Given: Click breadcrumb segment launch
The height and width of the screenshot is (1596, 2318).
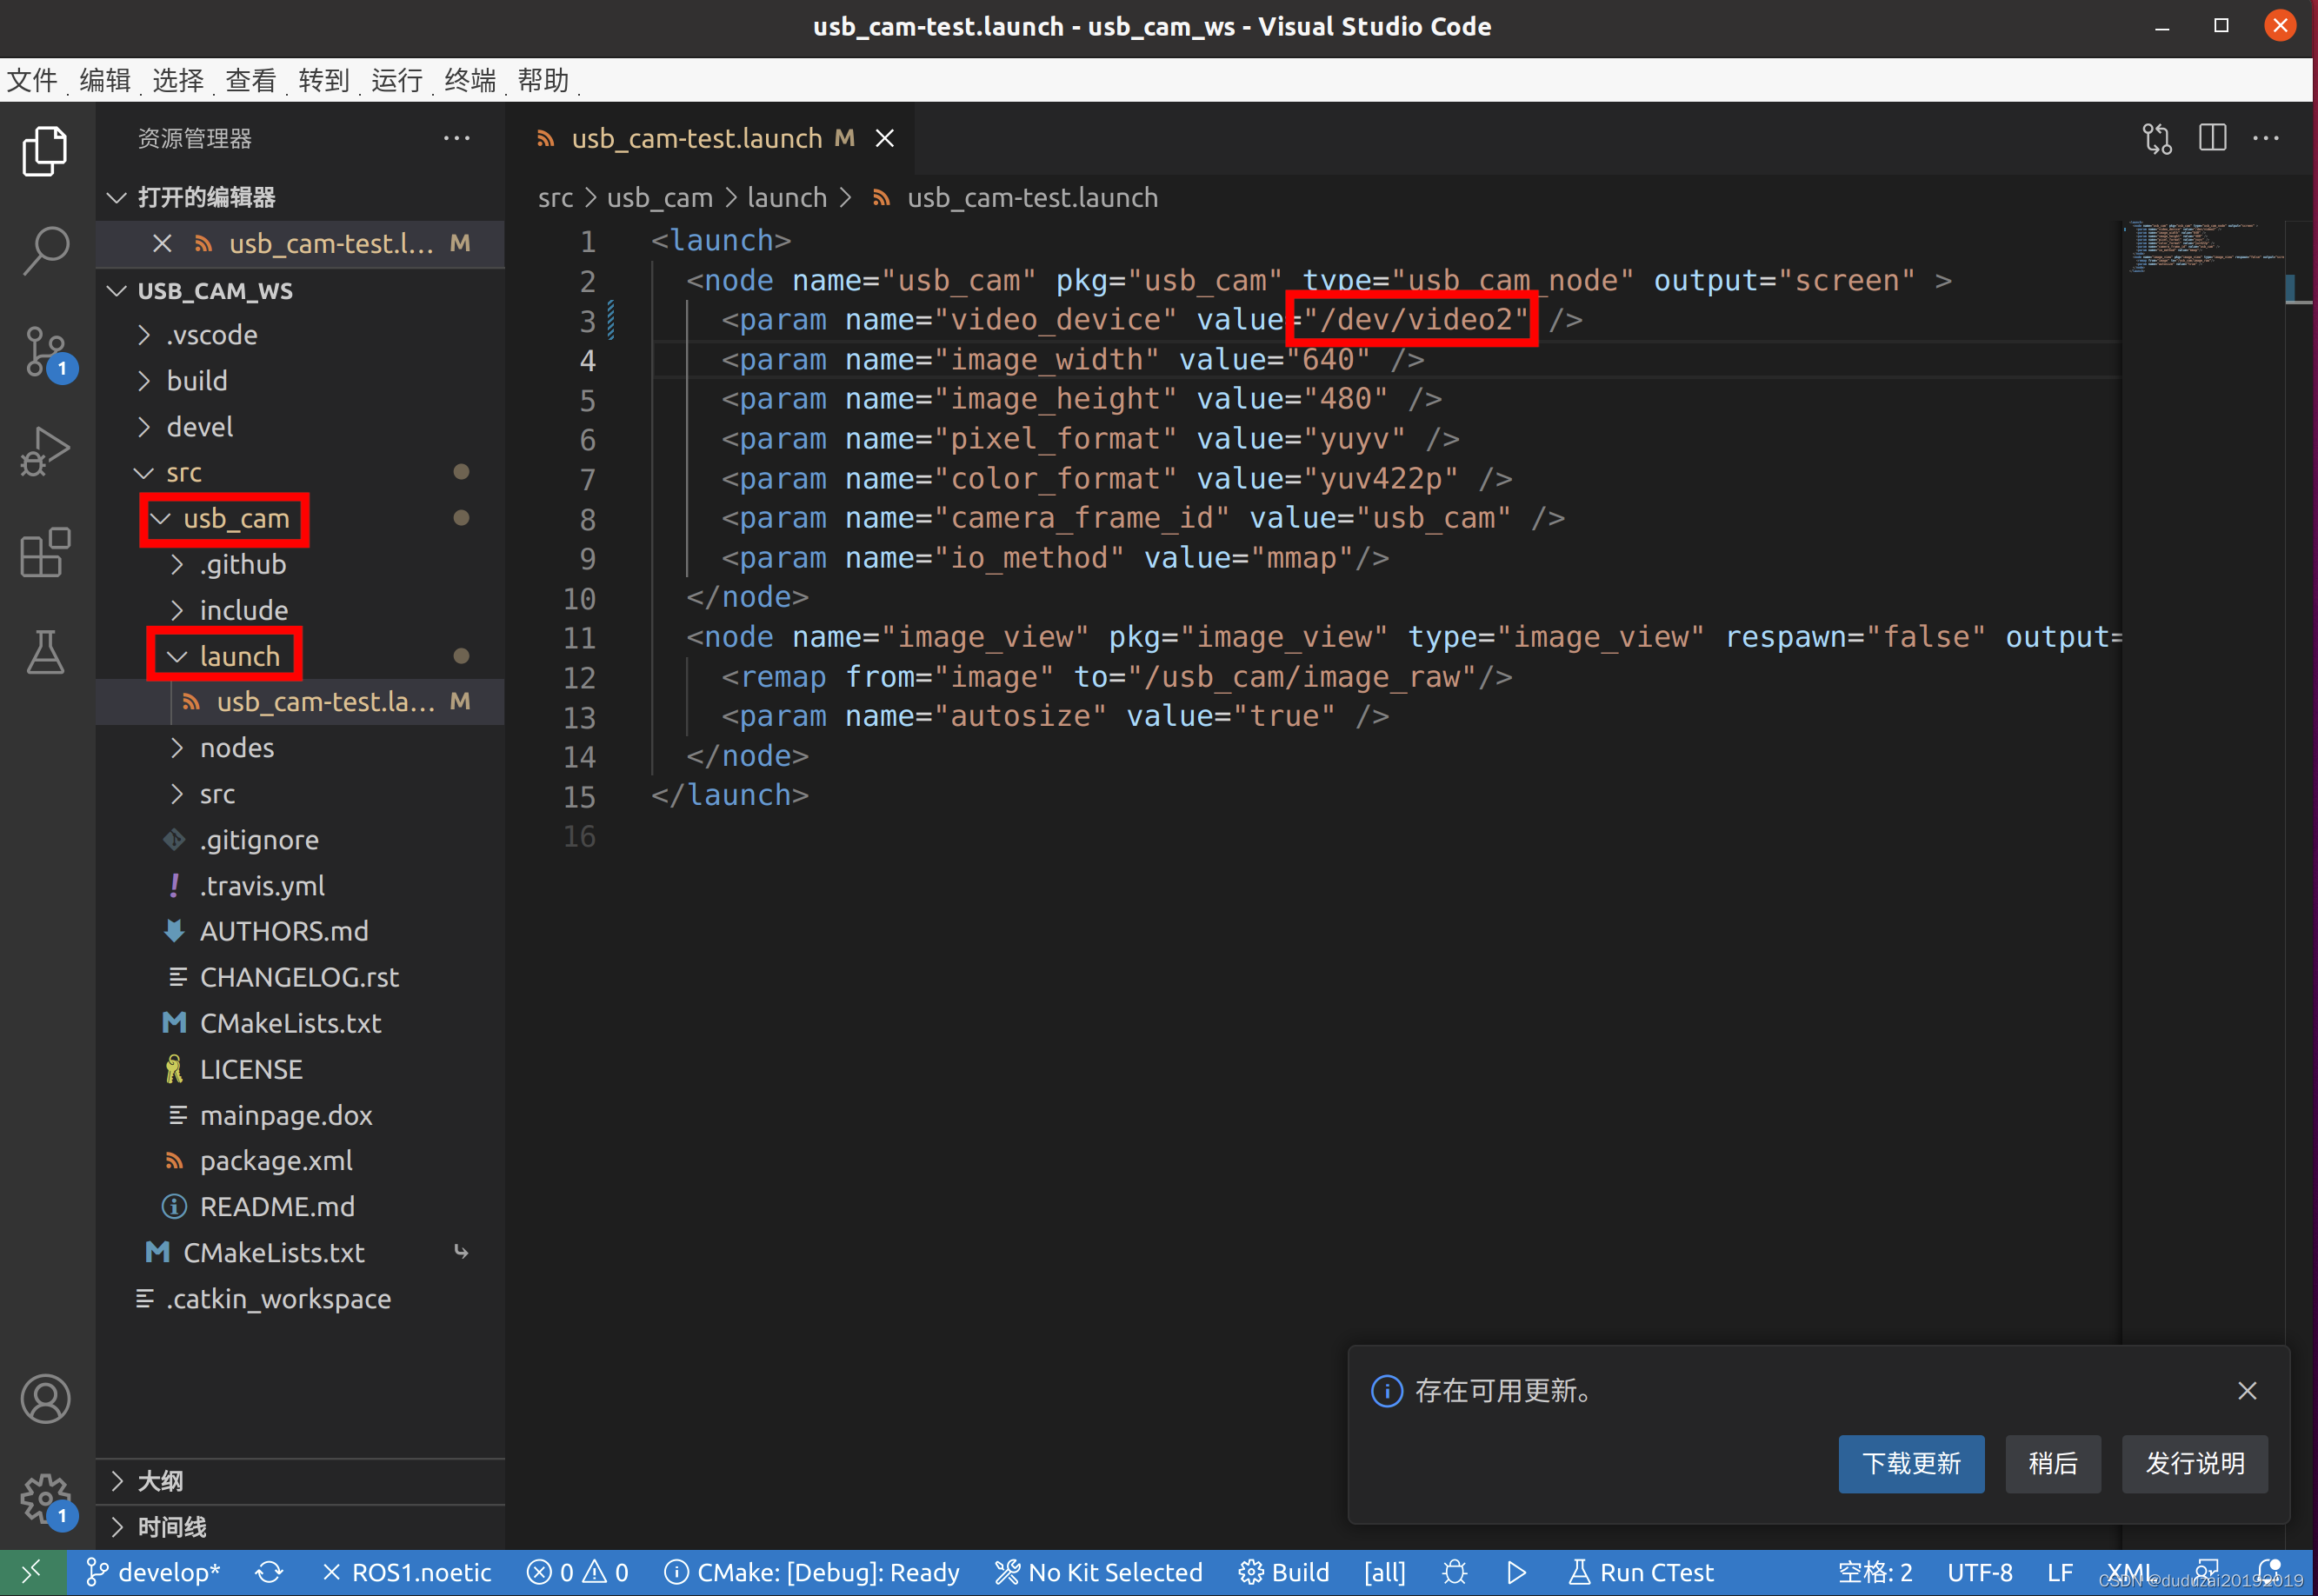Looking at the screenshot, I should [787, 198].
